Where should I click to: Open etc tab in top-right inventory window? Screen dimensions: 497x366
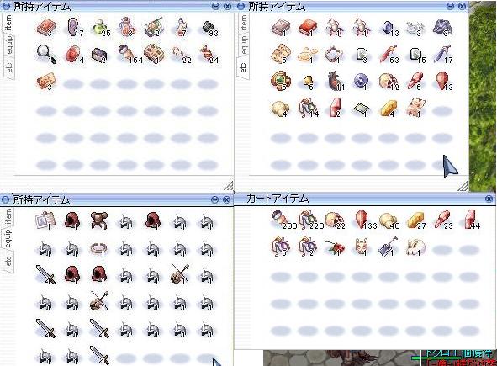pos(243,68)
